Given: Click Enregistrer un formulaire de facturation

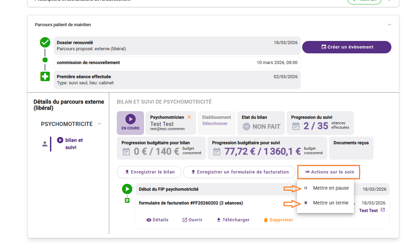Looking at the screenshot, I should [239, 172].
